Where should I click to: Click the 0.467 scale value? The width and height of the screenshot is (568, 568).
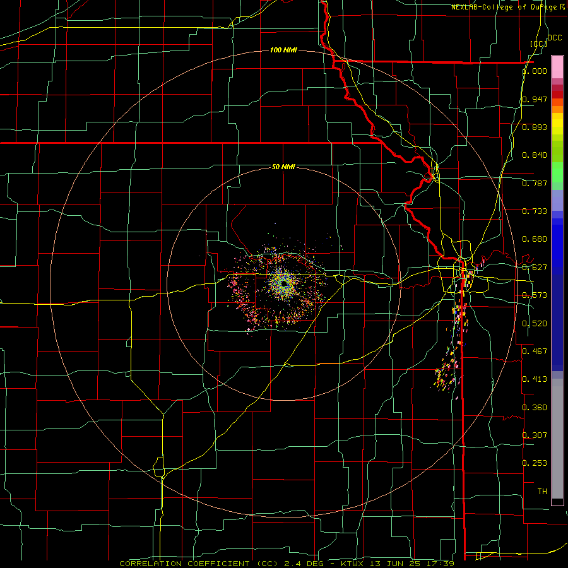point(535,351)
